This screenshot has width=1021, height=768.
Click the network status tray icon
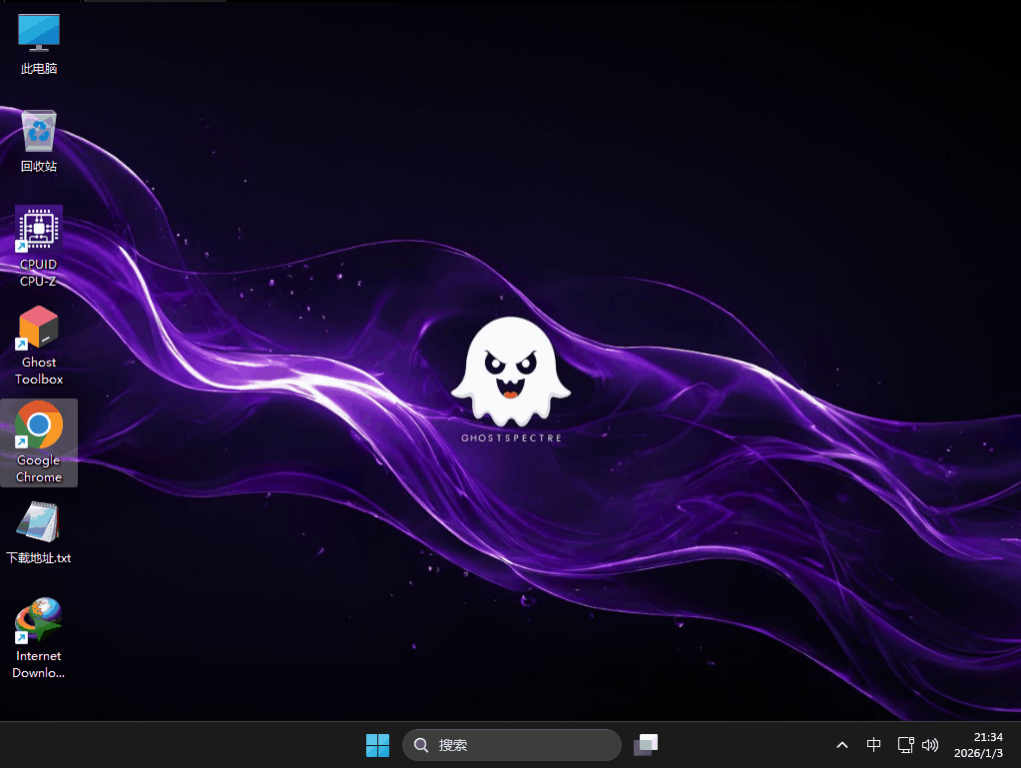905,745
